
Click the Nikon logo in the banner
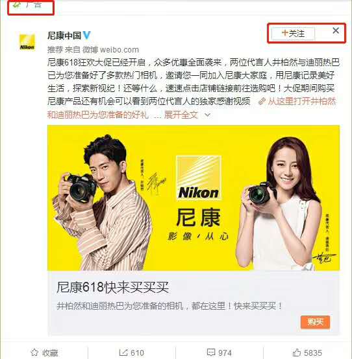199,178
